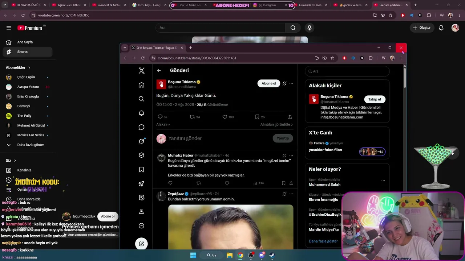Click the X search field labeled Ara

[347, 71]
